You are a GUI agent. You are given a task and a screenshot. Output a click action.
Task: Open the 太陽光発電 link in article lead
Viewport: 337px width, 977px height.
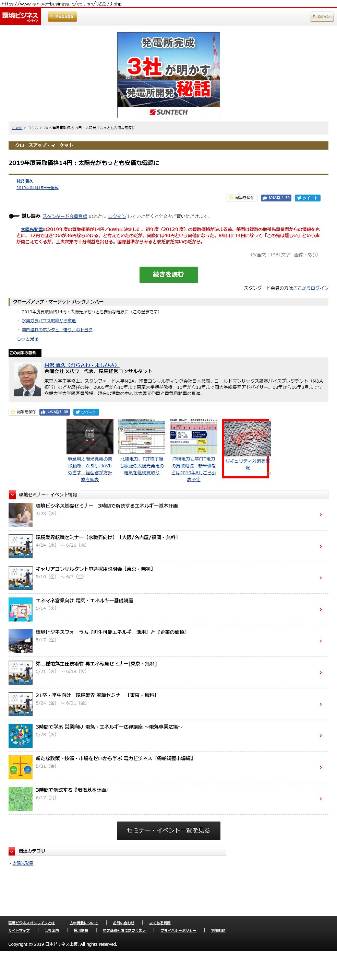[32, 230]
